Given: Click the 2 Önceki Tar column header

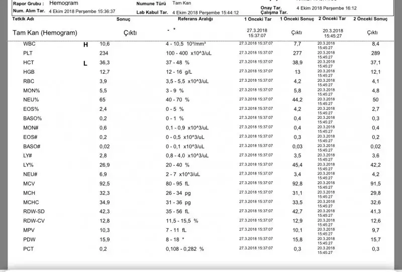Looking at the screenshot, I should click(332, 18).
